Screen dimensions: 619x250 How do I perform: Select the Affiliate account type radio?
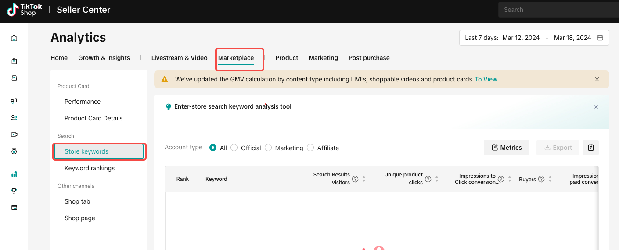310,148
